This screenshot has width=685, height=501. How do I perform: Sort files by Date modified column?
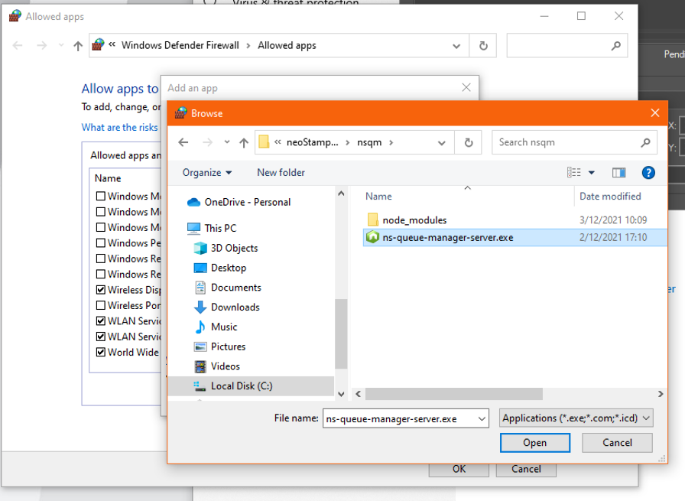pos(610,197)
